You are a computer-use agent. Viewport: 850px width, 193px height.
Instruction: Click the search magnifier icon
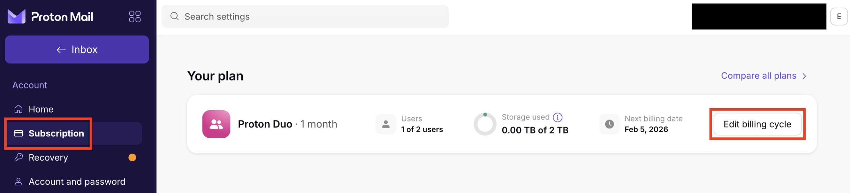coord(175,16)
